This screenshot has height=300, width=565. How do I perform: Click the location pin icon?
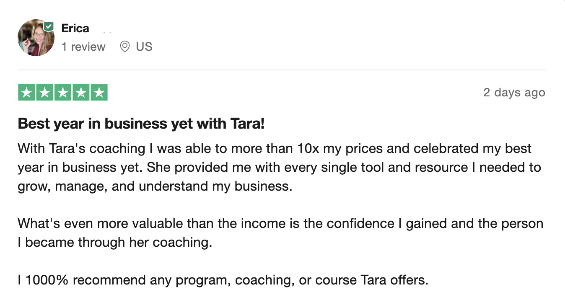pos(124,47)
